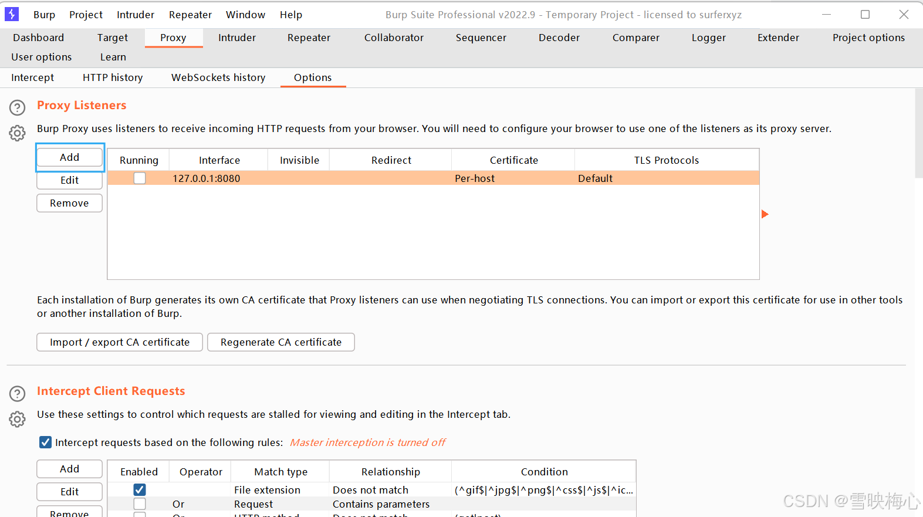Go to the Intruder tool tab
Image resolution: width=923 pixels, height=517 pixels.
pos(237,38)
